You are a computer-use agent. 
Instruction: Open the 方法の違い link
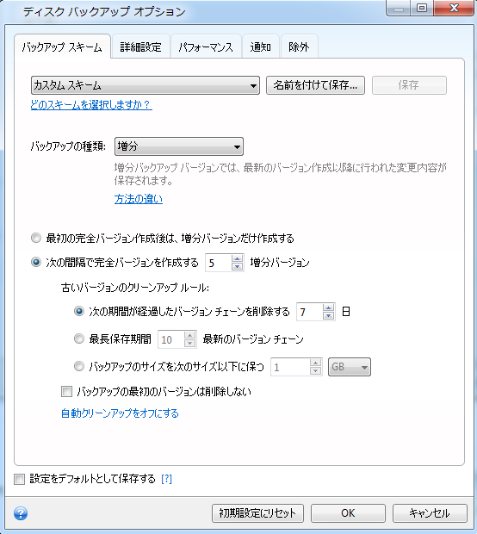(139, 199)
